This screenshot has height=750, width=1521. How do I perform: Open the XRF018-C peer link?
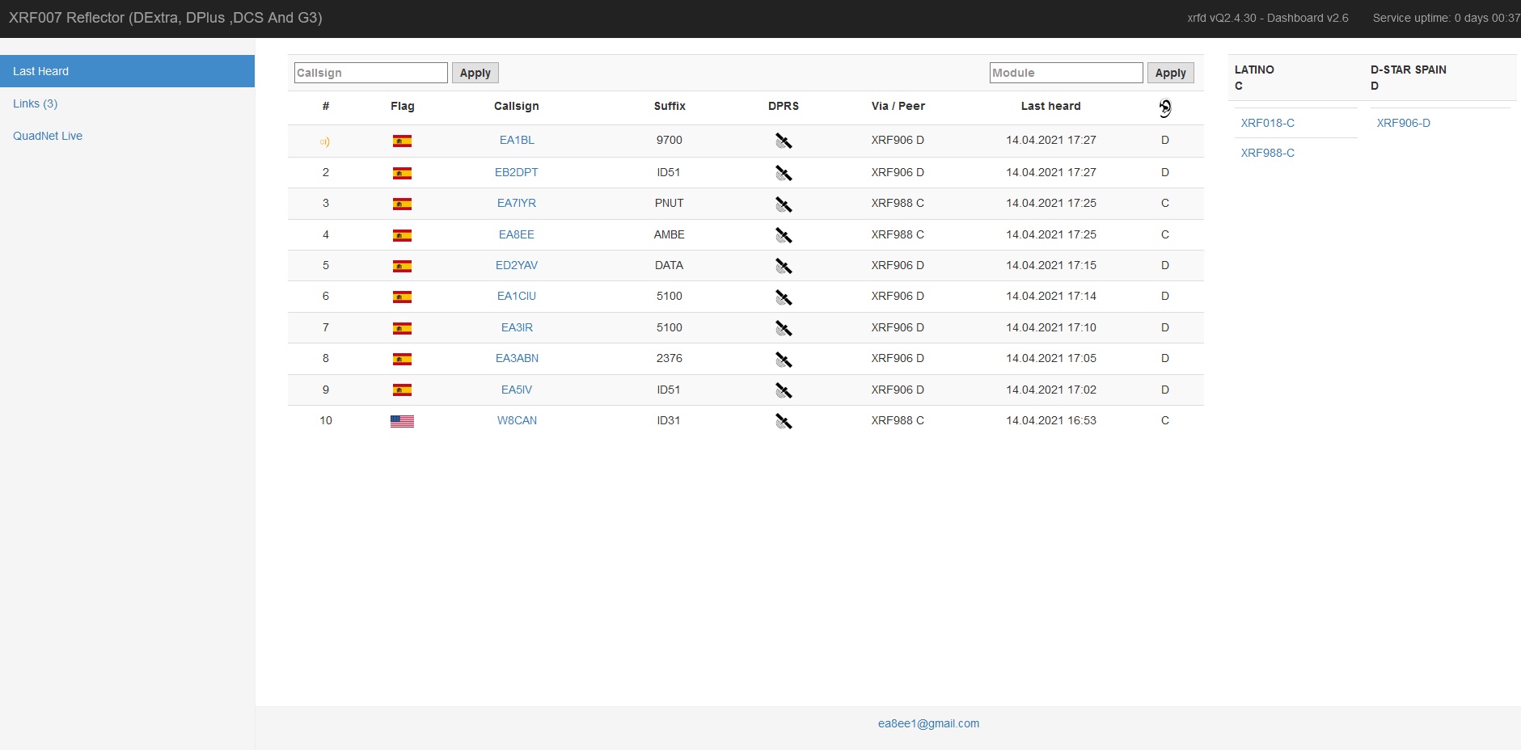pyautogui.click(x=1267, y=123)
